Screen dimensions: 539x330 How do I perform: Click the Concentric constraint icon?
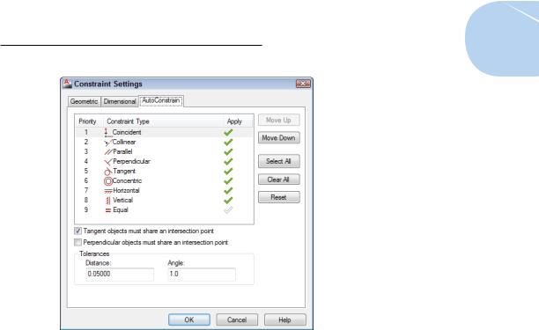point(108,181)
